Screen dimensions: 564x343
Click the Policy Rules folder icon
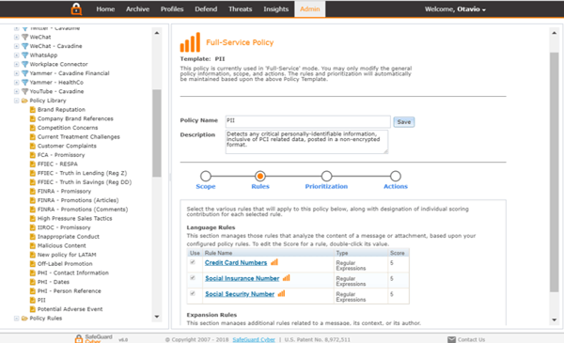(x=24, y=319)
